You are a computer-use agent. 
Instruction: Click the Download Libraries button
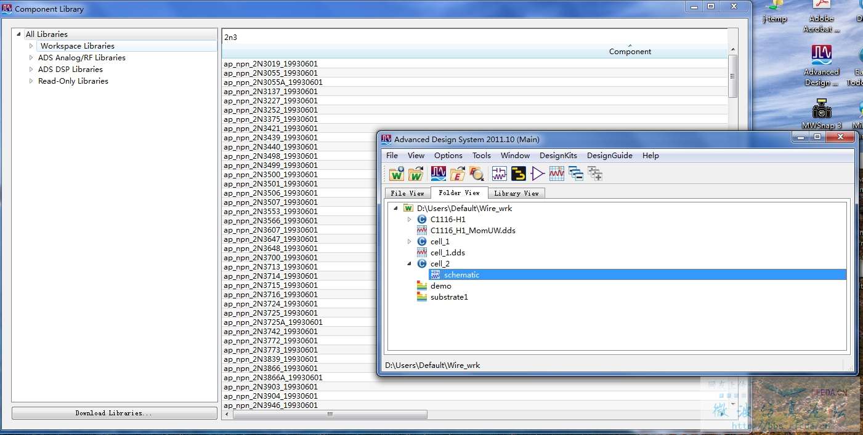click(114, 413)
